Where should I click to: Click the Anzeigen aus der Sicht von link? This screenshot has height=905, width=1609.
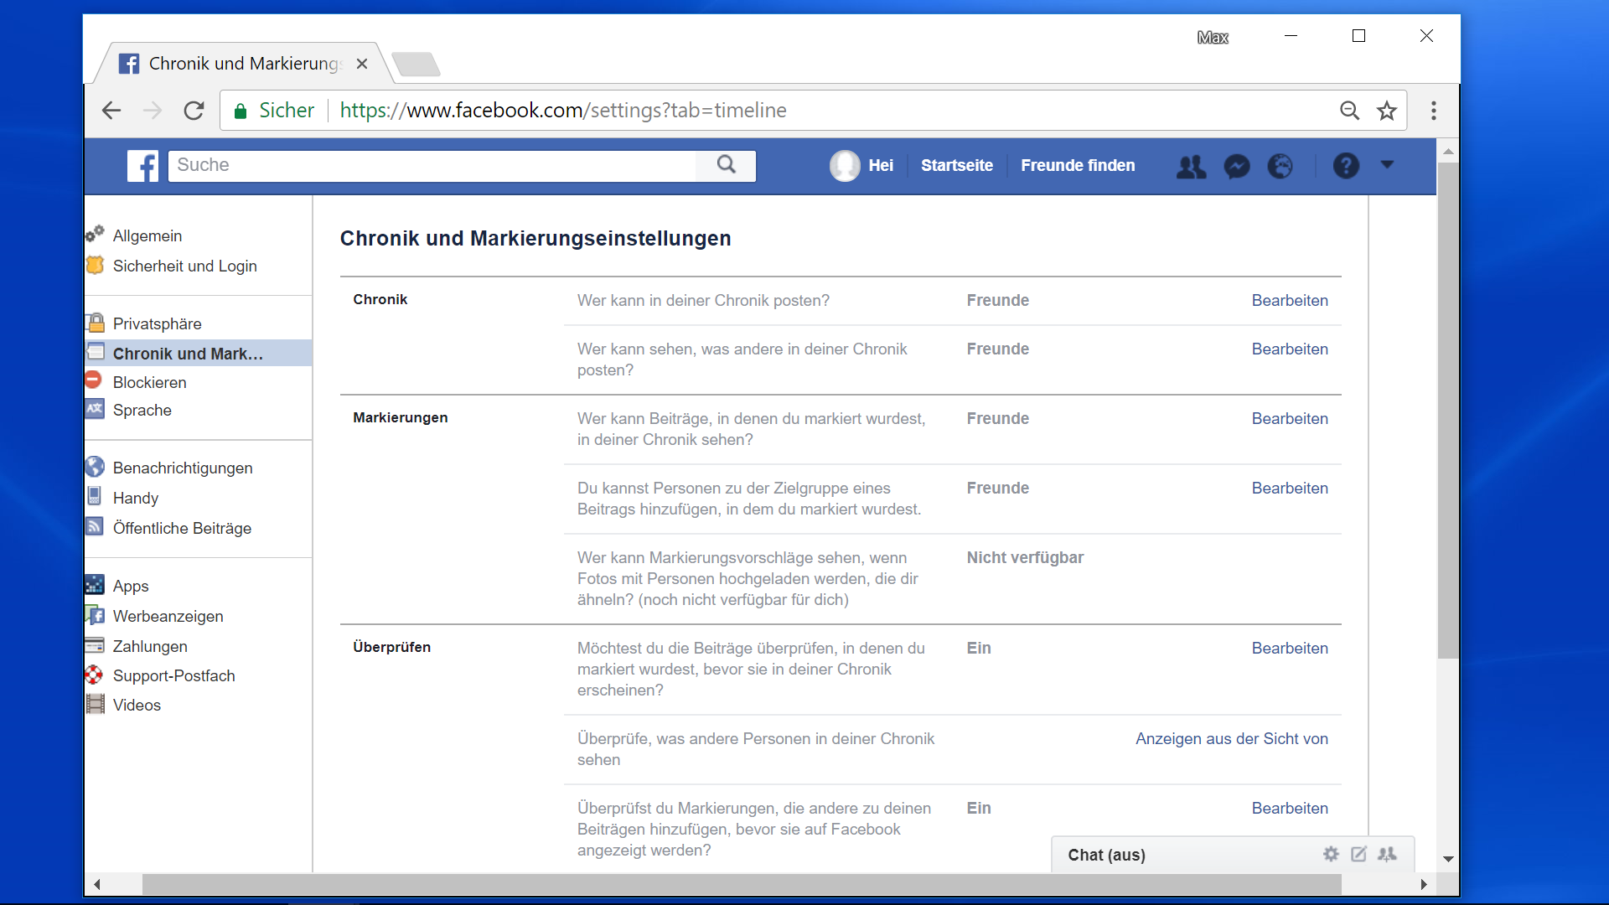coord(1231,738)
